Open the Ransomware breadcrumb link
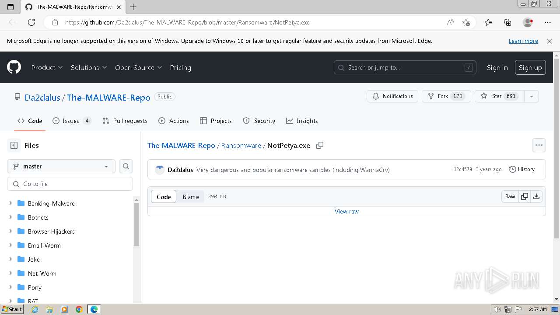The width and height of the screenshot is (560, 315). [x=241, y=145]
